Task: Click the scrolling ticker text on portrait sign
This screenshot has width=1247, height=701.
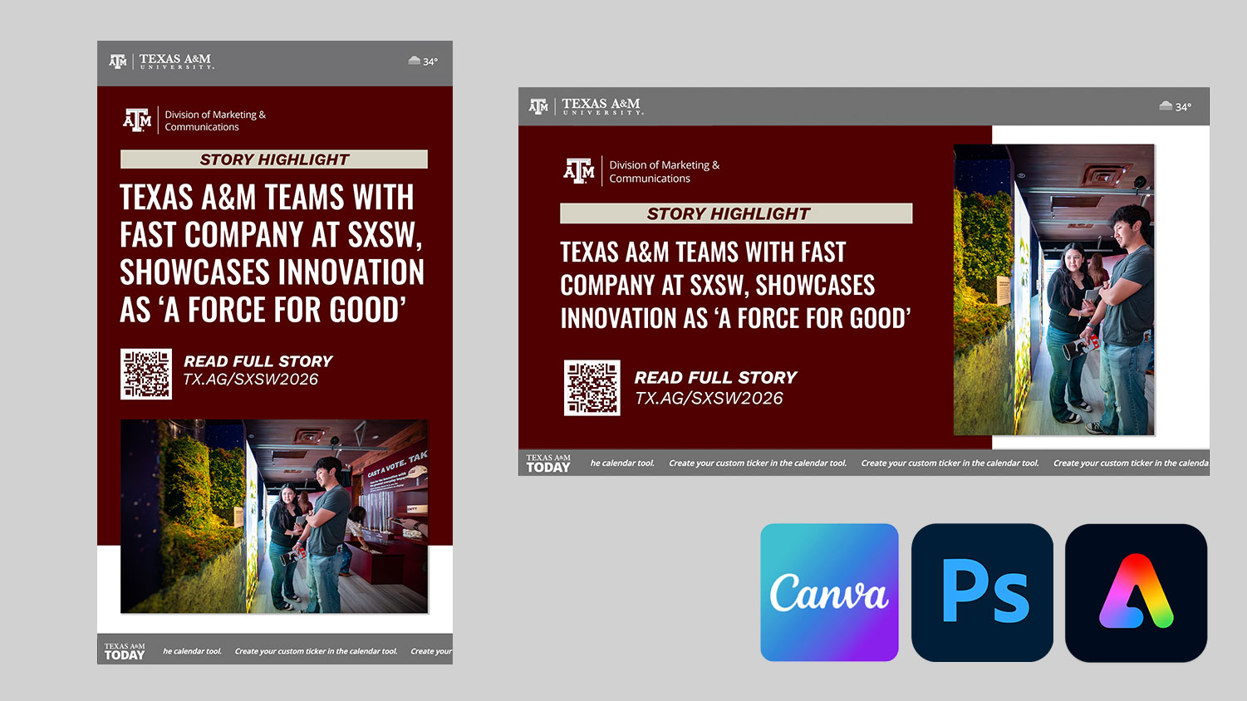Action: point(307,651)
